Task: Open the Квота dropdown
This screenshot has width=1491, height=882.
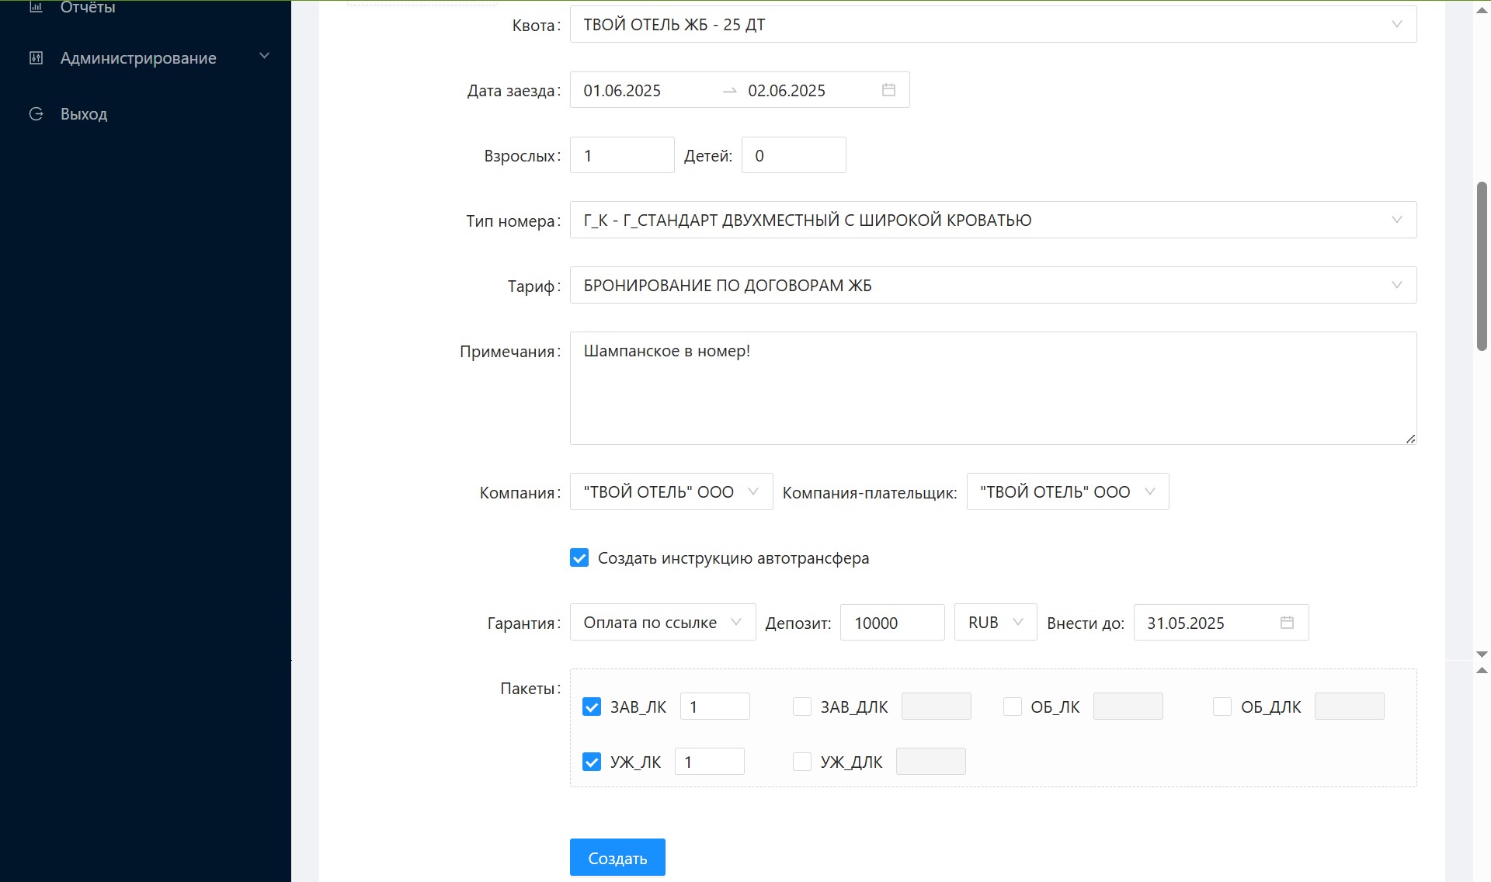Action: coord(992,25)
